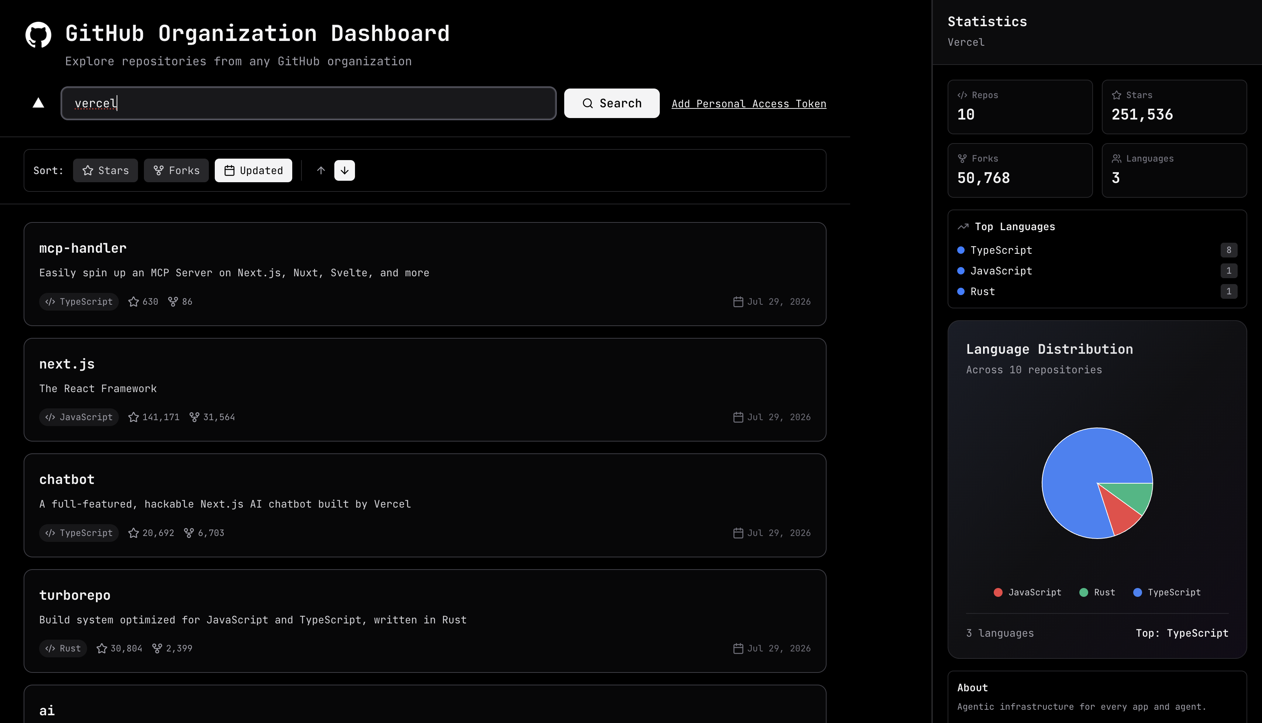Viewport: 1262px width, 723px height.
Task: Click the JavaScript row in Top Languages
Action: pos(1097,271)
